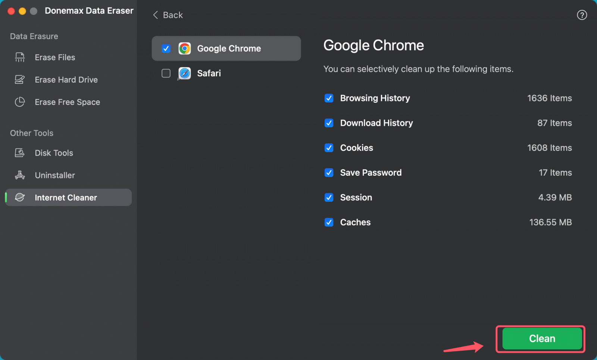Click the green Clean button

click(541, 338)
